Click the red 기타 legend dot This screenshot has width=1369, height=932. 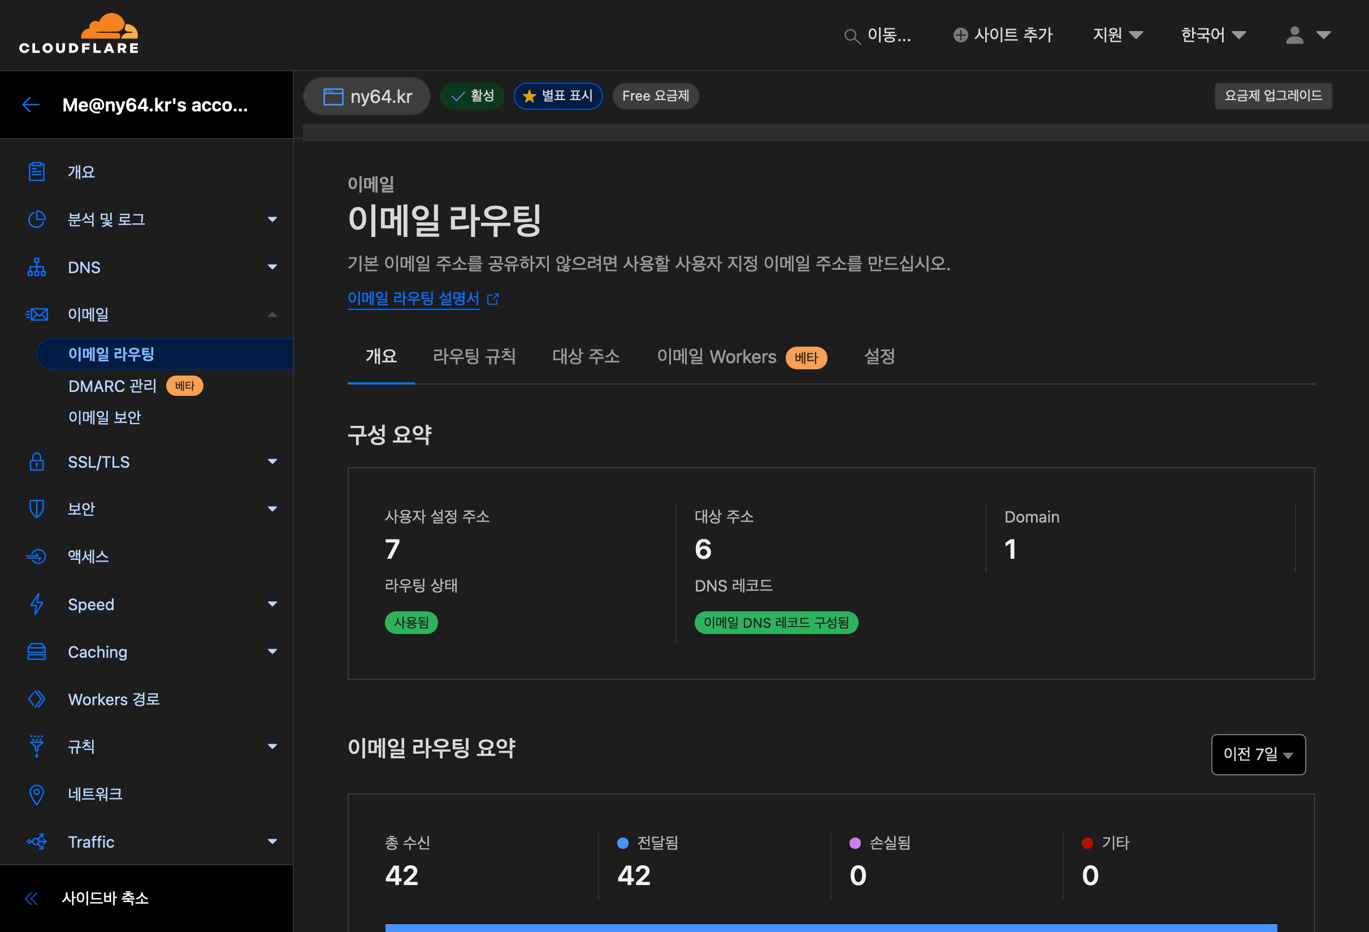(1088, 843)
